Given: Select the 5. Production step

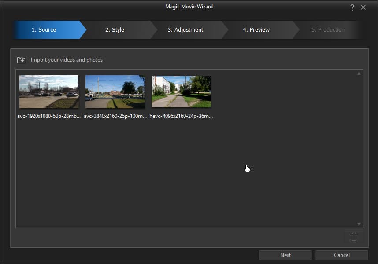Looking at the screenshot, I should click(328, 29).
